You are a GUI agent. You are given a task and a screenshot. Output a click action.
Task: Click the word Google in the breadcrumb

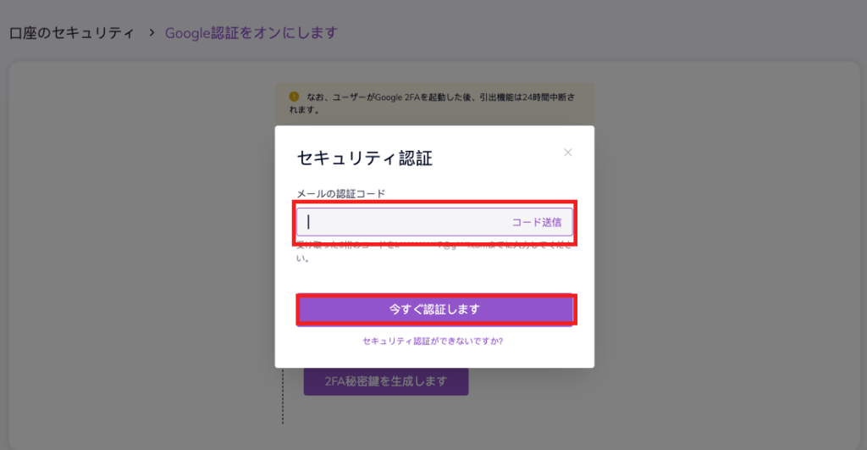point(187,33)
